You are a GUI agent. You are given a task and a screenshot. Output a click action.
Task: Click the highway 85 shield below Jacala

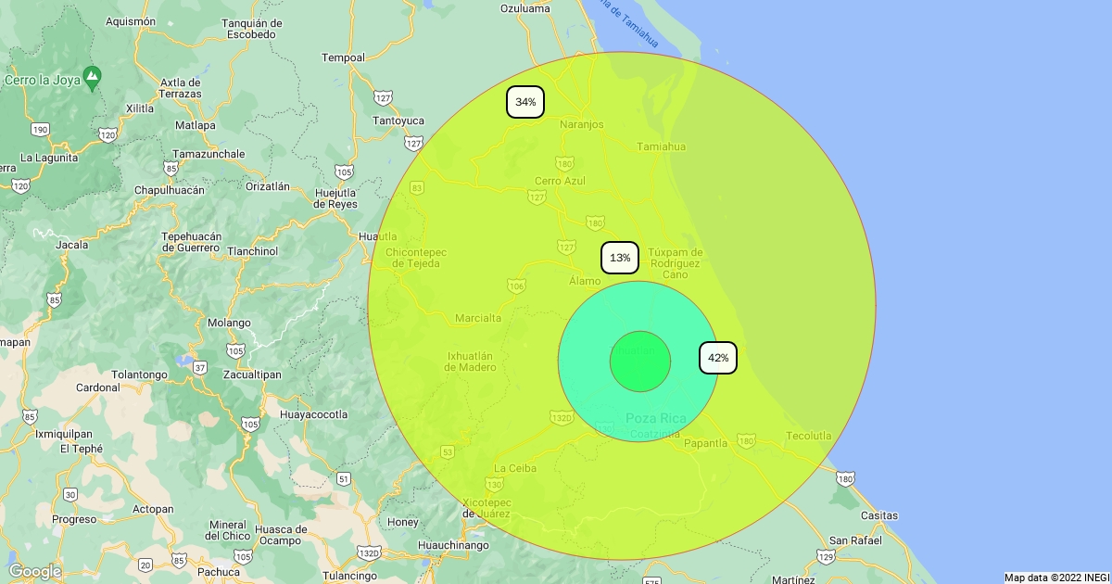pyautogui.click(x=55, y=299)
